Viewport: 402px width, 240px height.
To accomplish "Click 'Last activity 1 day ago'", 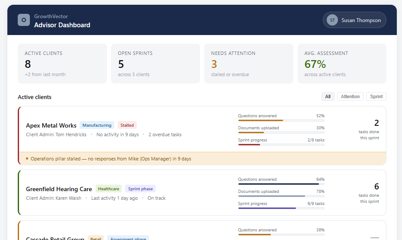I will tap(114, 198).
